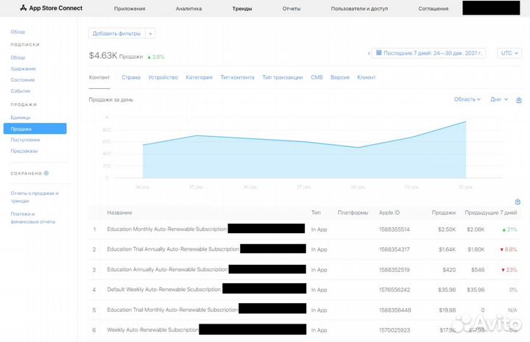Open Платежи и финансовые отчеты link

click(x=33, y=217)
